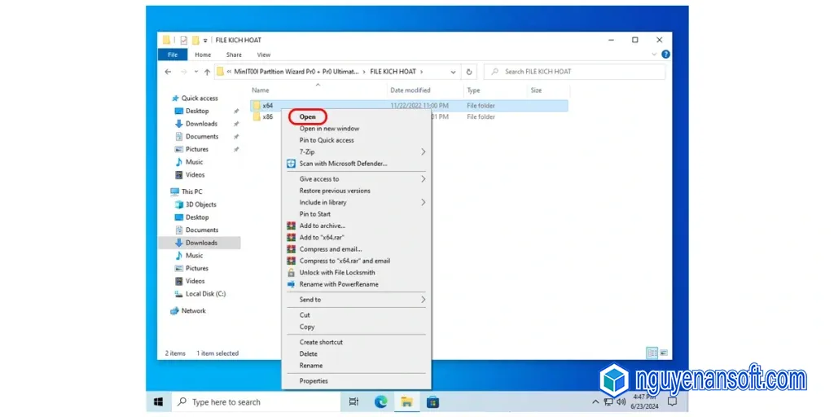This screenshot has width=834, height=417.
Task: Sort by the Name column header
Action: [x=261, y=90]
